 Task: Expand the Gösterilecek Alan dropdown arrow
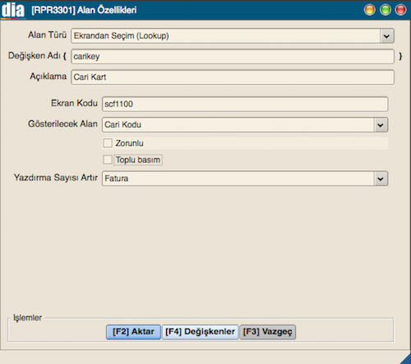coord(381,125)
